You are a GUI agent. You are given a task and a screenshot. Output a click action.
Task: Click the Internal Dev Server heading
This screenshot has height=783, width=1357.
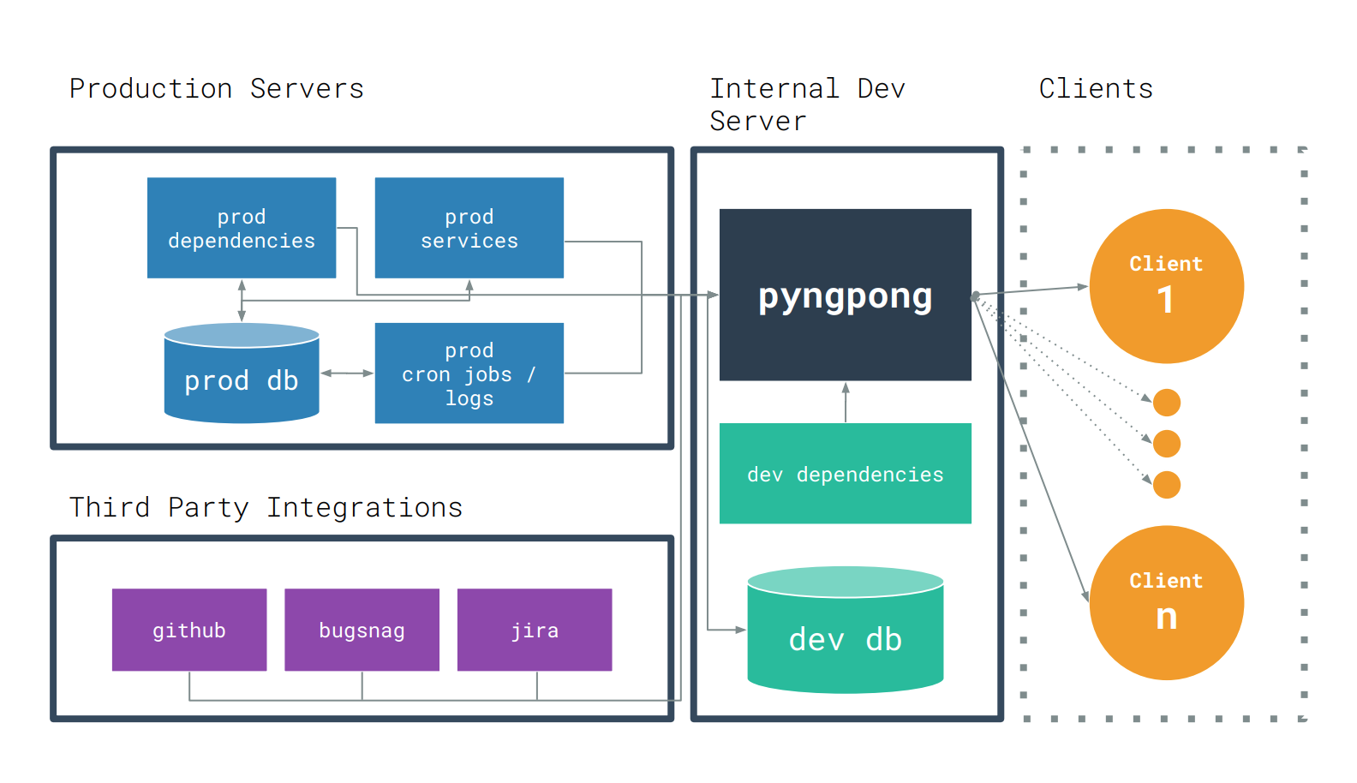pyautogui.click(x=808, y=105)
